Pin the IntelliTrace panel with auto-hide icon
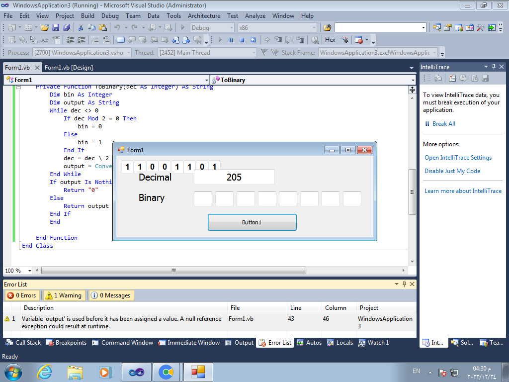Viewport: 509px width, 382px height. (494, 67)
